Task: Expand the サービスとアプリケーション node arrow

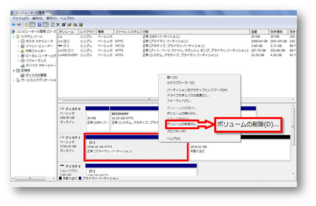Action: pos(14,80)
